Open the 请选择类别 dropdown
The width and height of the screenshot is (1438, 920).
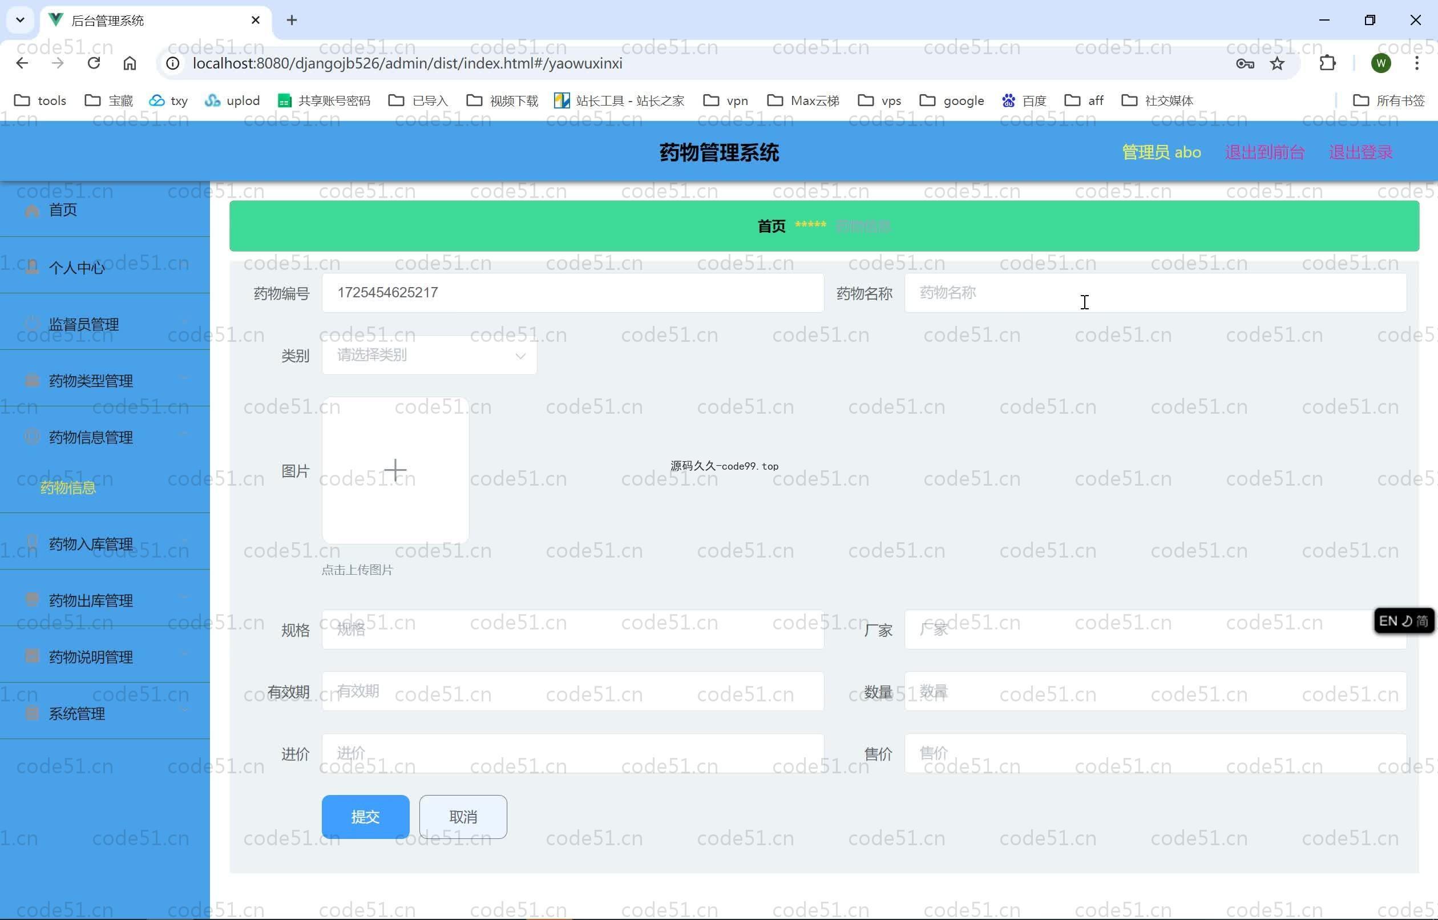point(429,355)
